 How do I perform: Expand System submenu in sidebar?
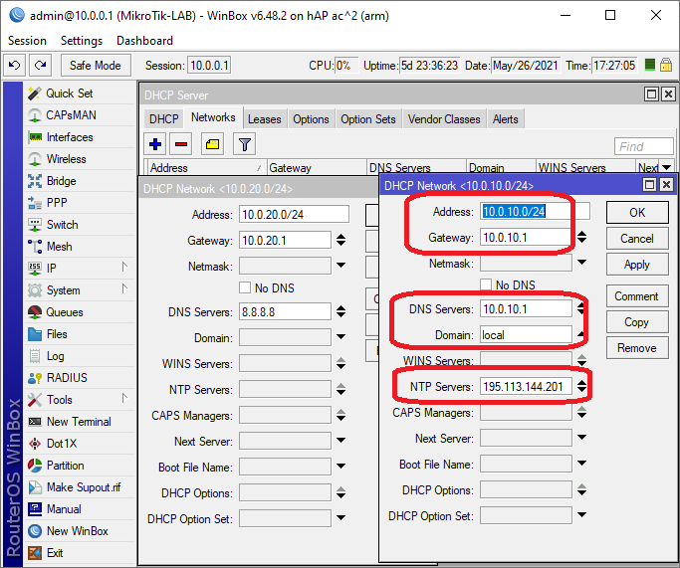coord(124,288)
